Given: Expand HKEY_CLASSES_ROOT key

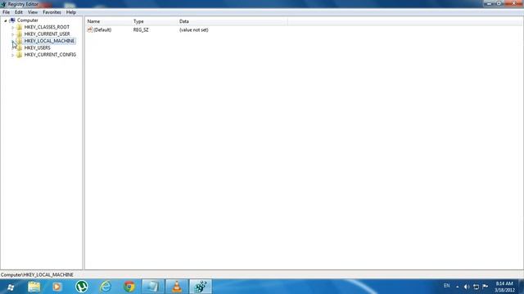Looking at the screenshot, I should [x=13, y=27].
